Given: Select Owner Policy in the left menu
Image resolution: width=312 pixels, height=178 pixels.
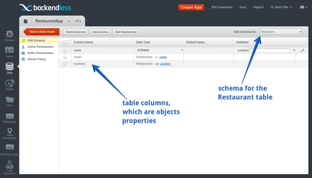Looking at the screenshot, I should [37, 59].
